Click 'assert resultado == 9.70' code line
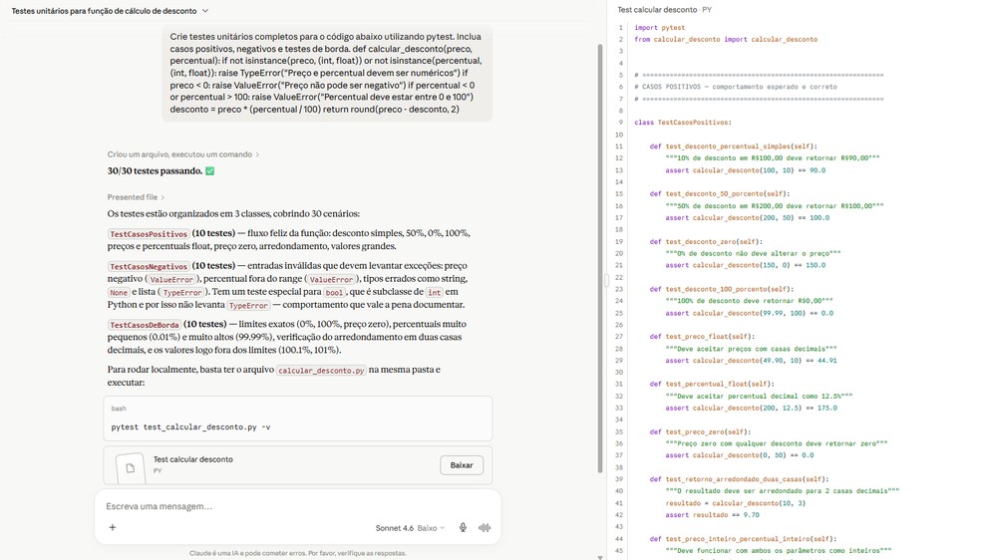The width and height of the screenshot is (981, 560). 712,515
